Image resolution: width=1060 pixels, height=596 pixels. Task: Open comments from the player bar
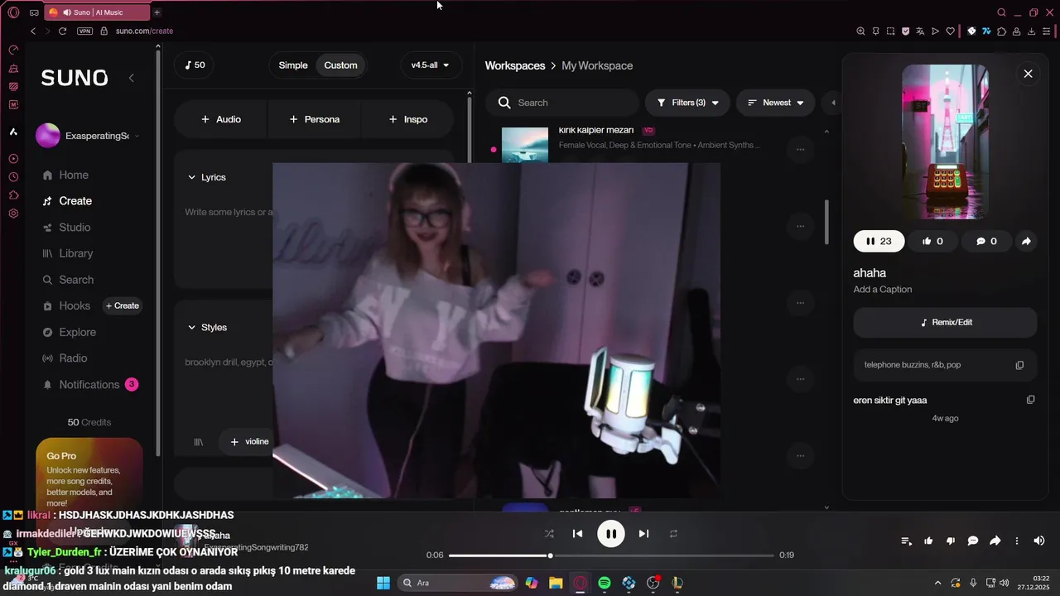click(973, 541)
